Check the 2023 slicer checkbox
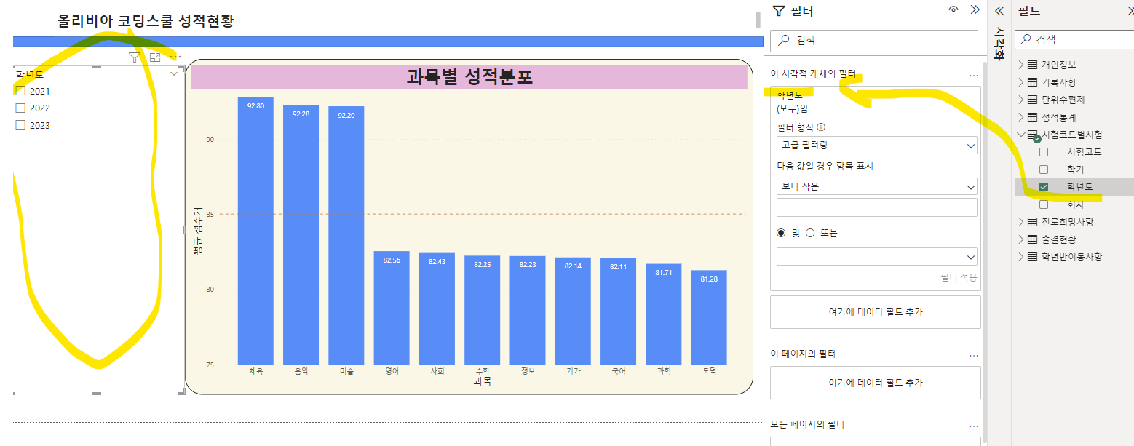The height and width of the screenshot is (446, 1134). point(20,125)
